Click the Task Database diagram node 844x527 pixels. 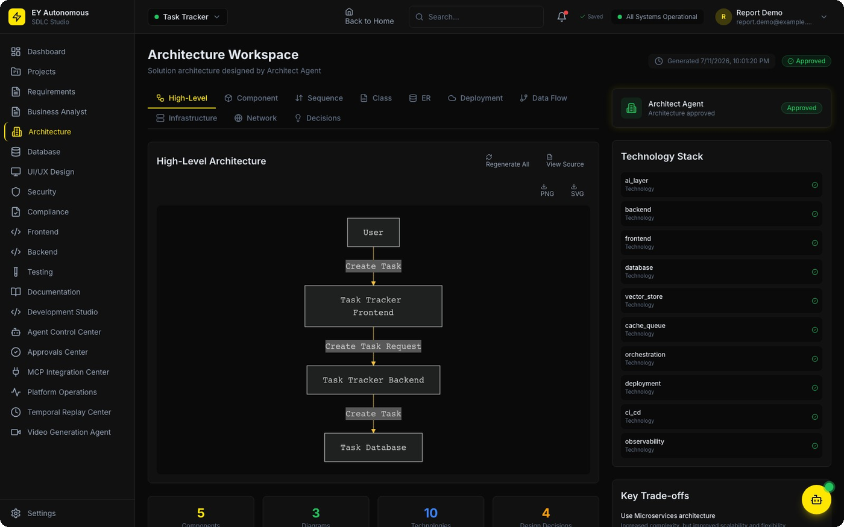[x=373, y=447]
